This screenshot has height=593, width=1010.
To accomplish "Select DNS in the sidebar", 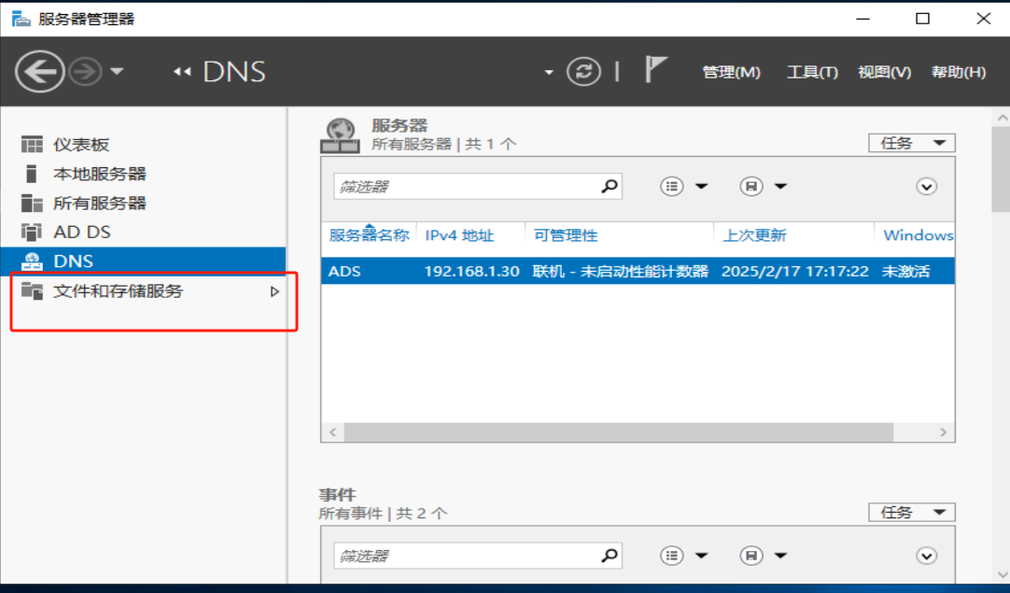I will coord(143,261).
